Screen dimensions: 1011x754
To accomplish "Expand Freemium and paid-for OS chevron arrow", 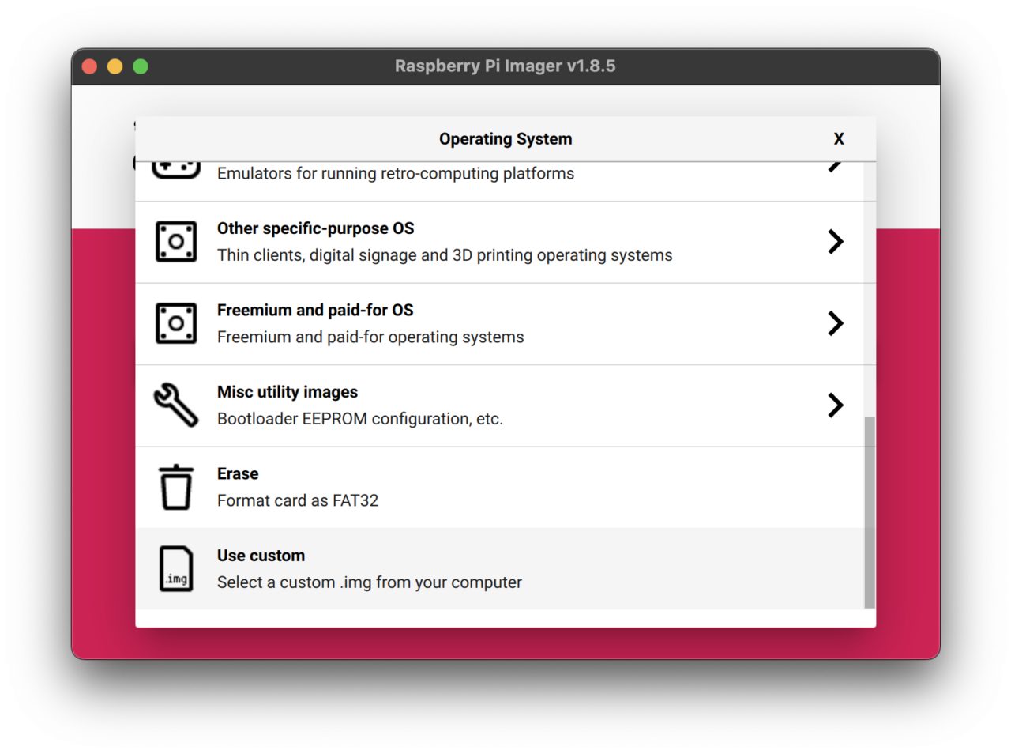I will 835,323.
